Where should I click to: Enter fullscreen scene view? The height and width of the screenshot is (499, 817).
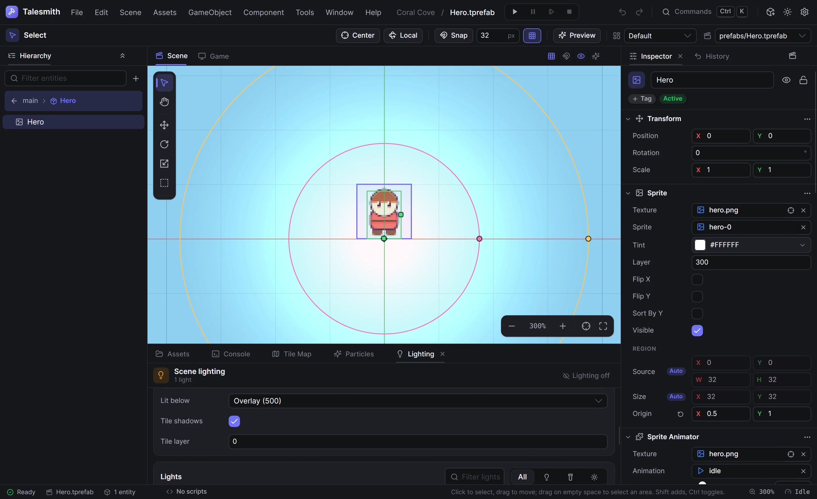point(603,326)
